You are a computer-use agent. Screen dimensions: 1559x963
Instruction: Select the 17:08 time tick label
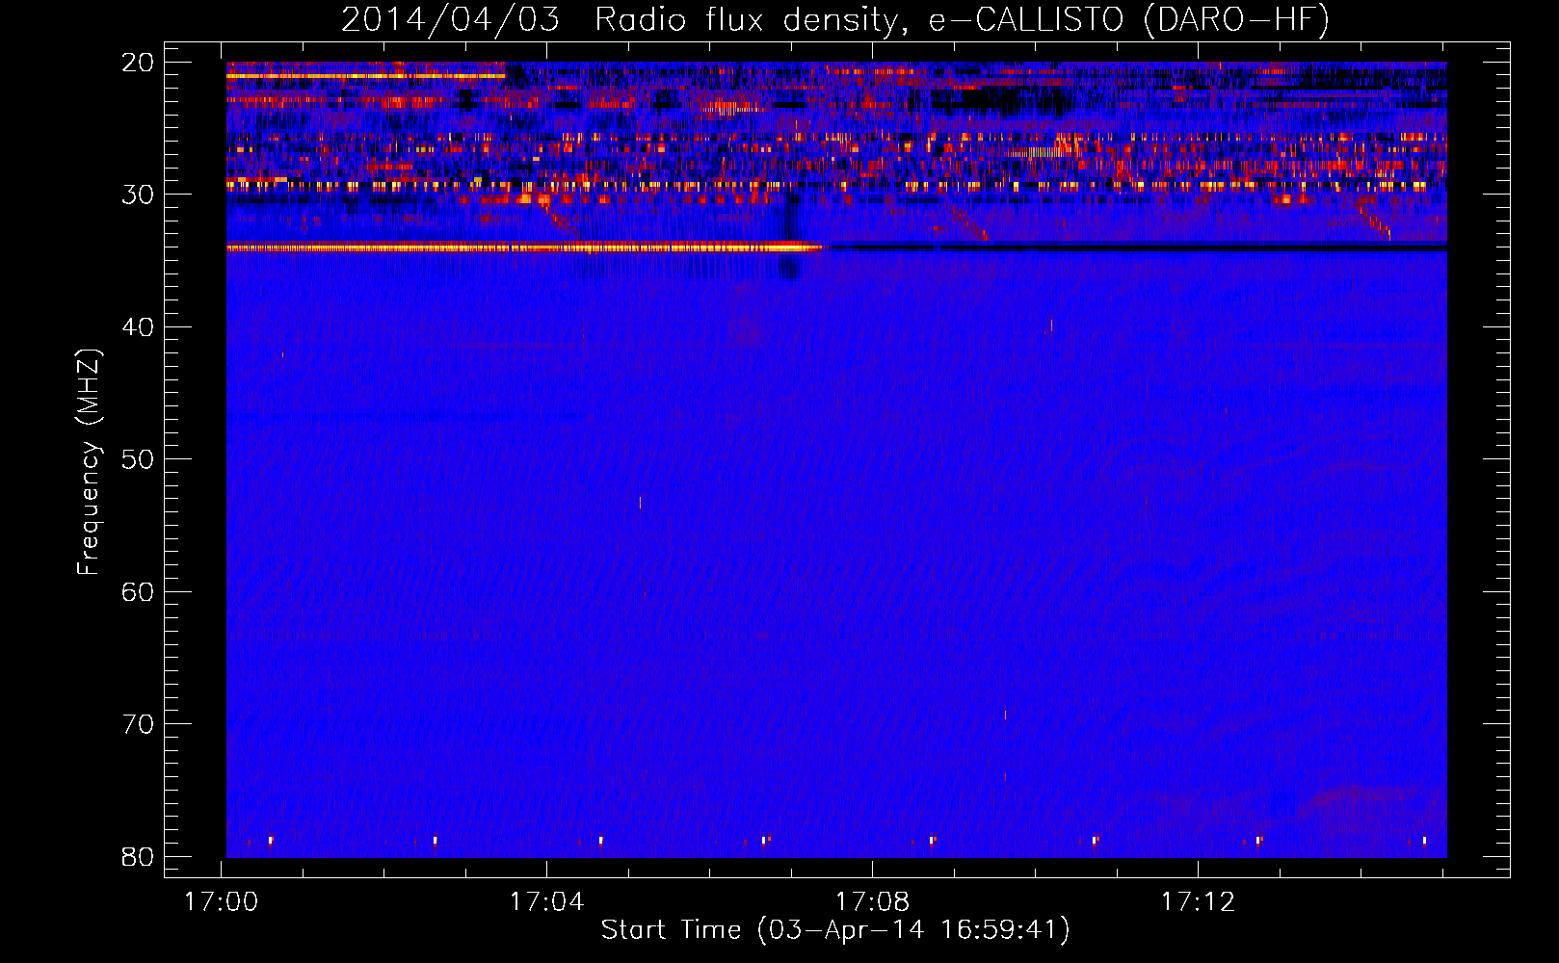coord(872,902)
